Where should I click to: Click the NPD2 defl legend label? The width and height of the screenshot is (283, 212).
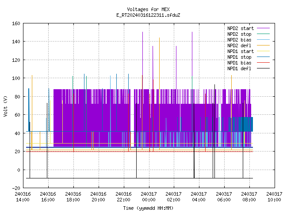pos(239,45)
